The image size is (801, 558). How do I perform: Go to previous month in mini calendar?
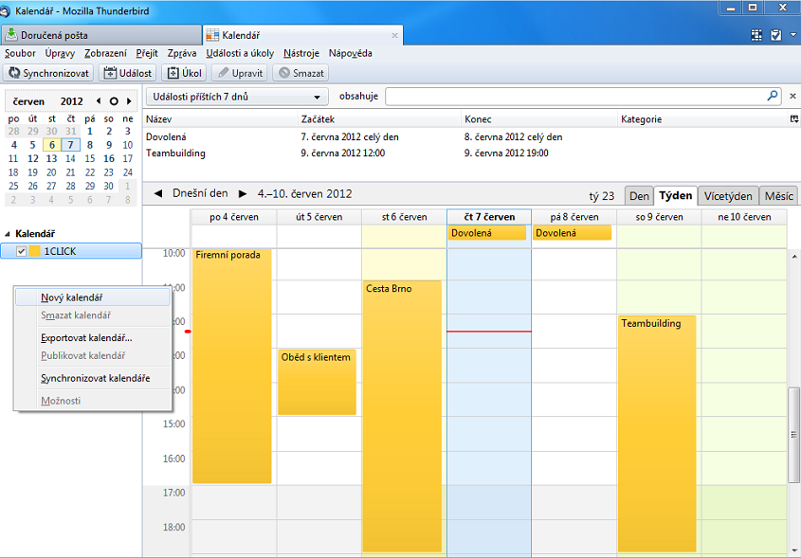coord(99,101)
